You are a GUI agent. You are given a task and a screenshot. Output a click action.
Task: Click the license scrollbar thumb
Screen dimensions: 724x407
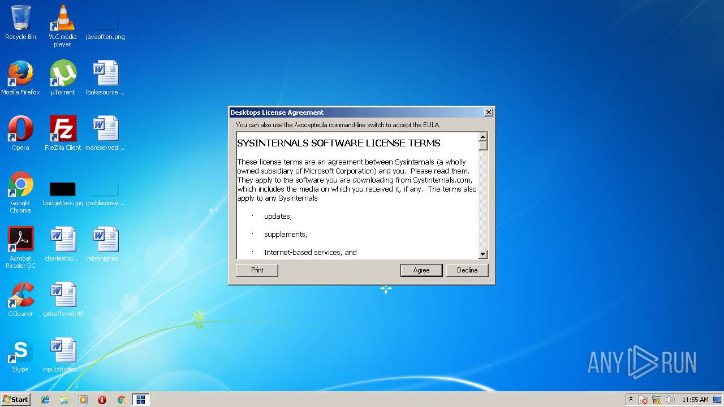tap(483, 145)
